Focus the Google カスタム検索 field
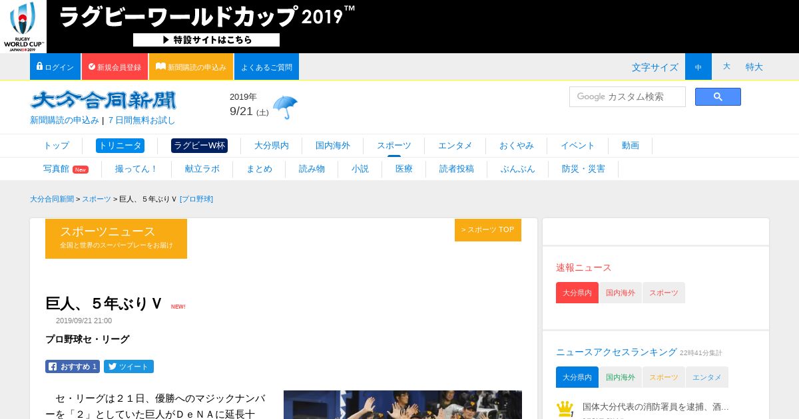This screenshot has width=799, height=419. (x=627, y=96)
